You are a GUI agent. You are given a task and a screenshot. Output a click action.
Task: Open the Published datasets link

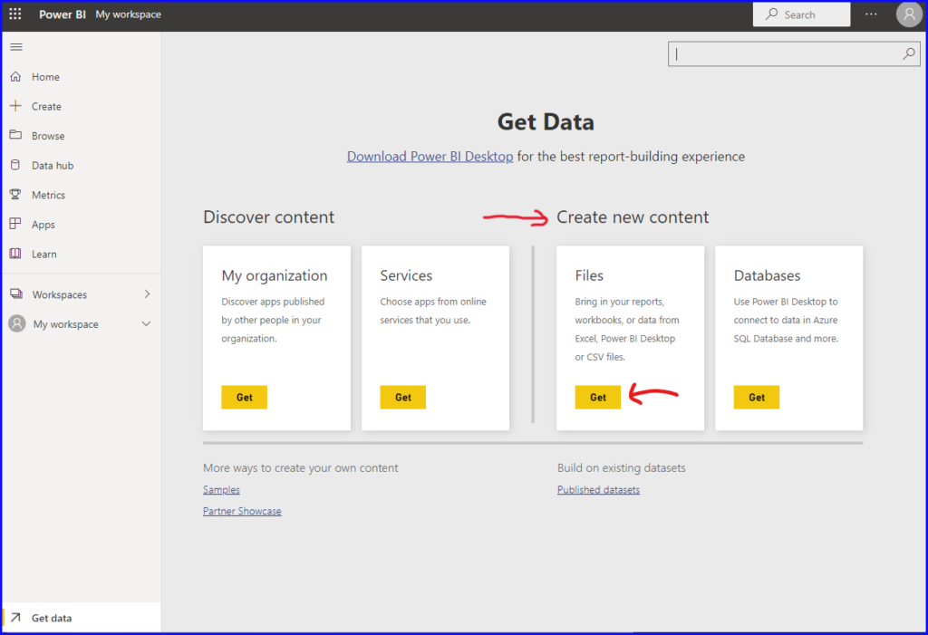coord(598,490)
